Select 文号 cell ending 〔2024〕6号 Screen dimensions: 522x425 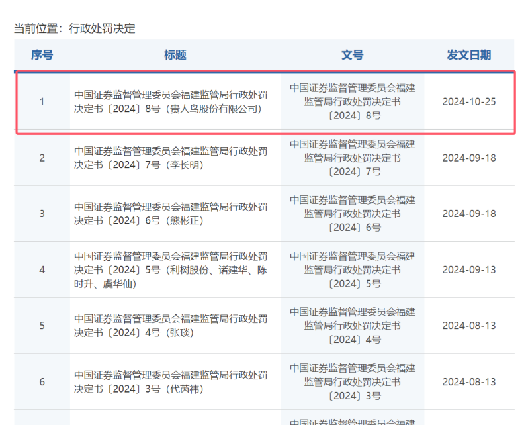352,214
